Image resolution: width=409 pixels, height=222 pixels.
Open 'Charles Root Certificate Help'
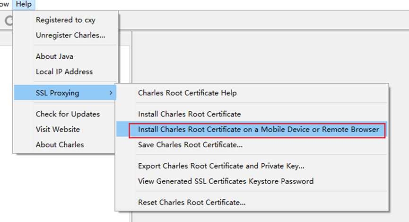pyautogui.click(x=187, y=93)
